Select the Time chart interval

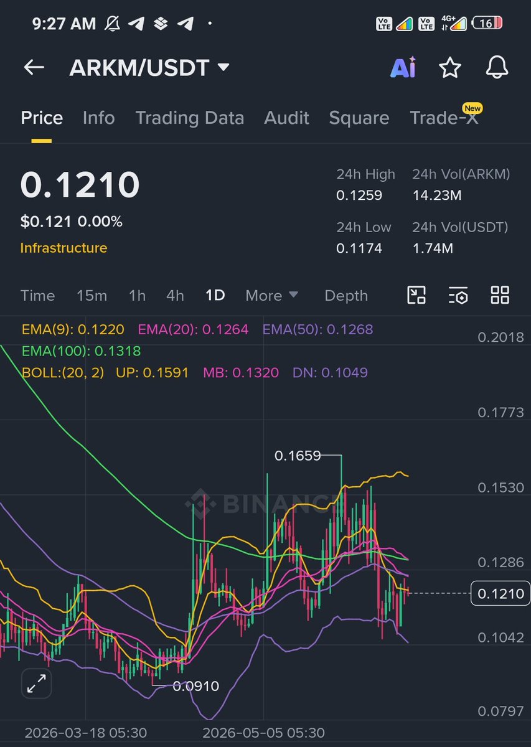38,296
